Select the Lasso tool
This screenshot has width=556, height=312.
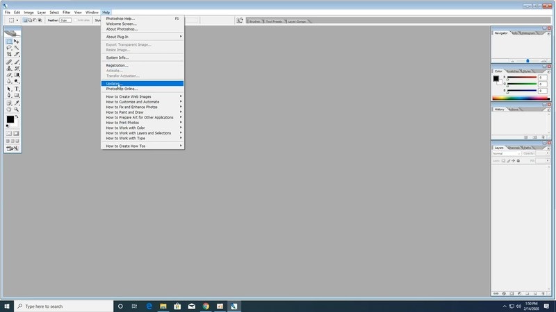[x=9, y=48]
